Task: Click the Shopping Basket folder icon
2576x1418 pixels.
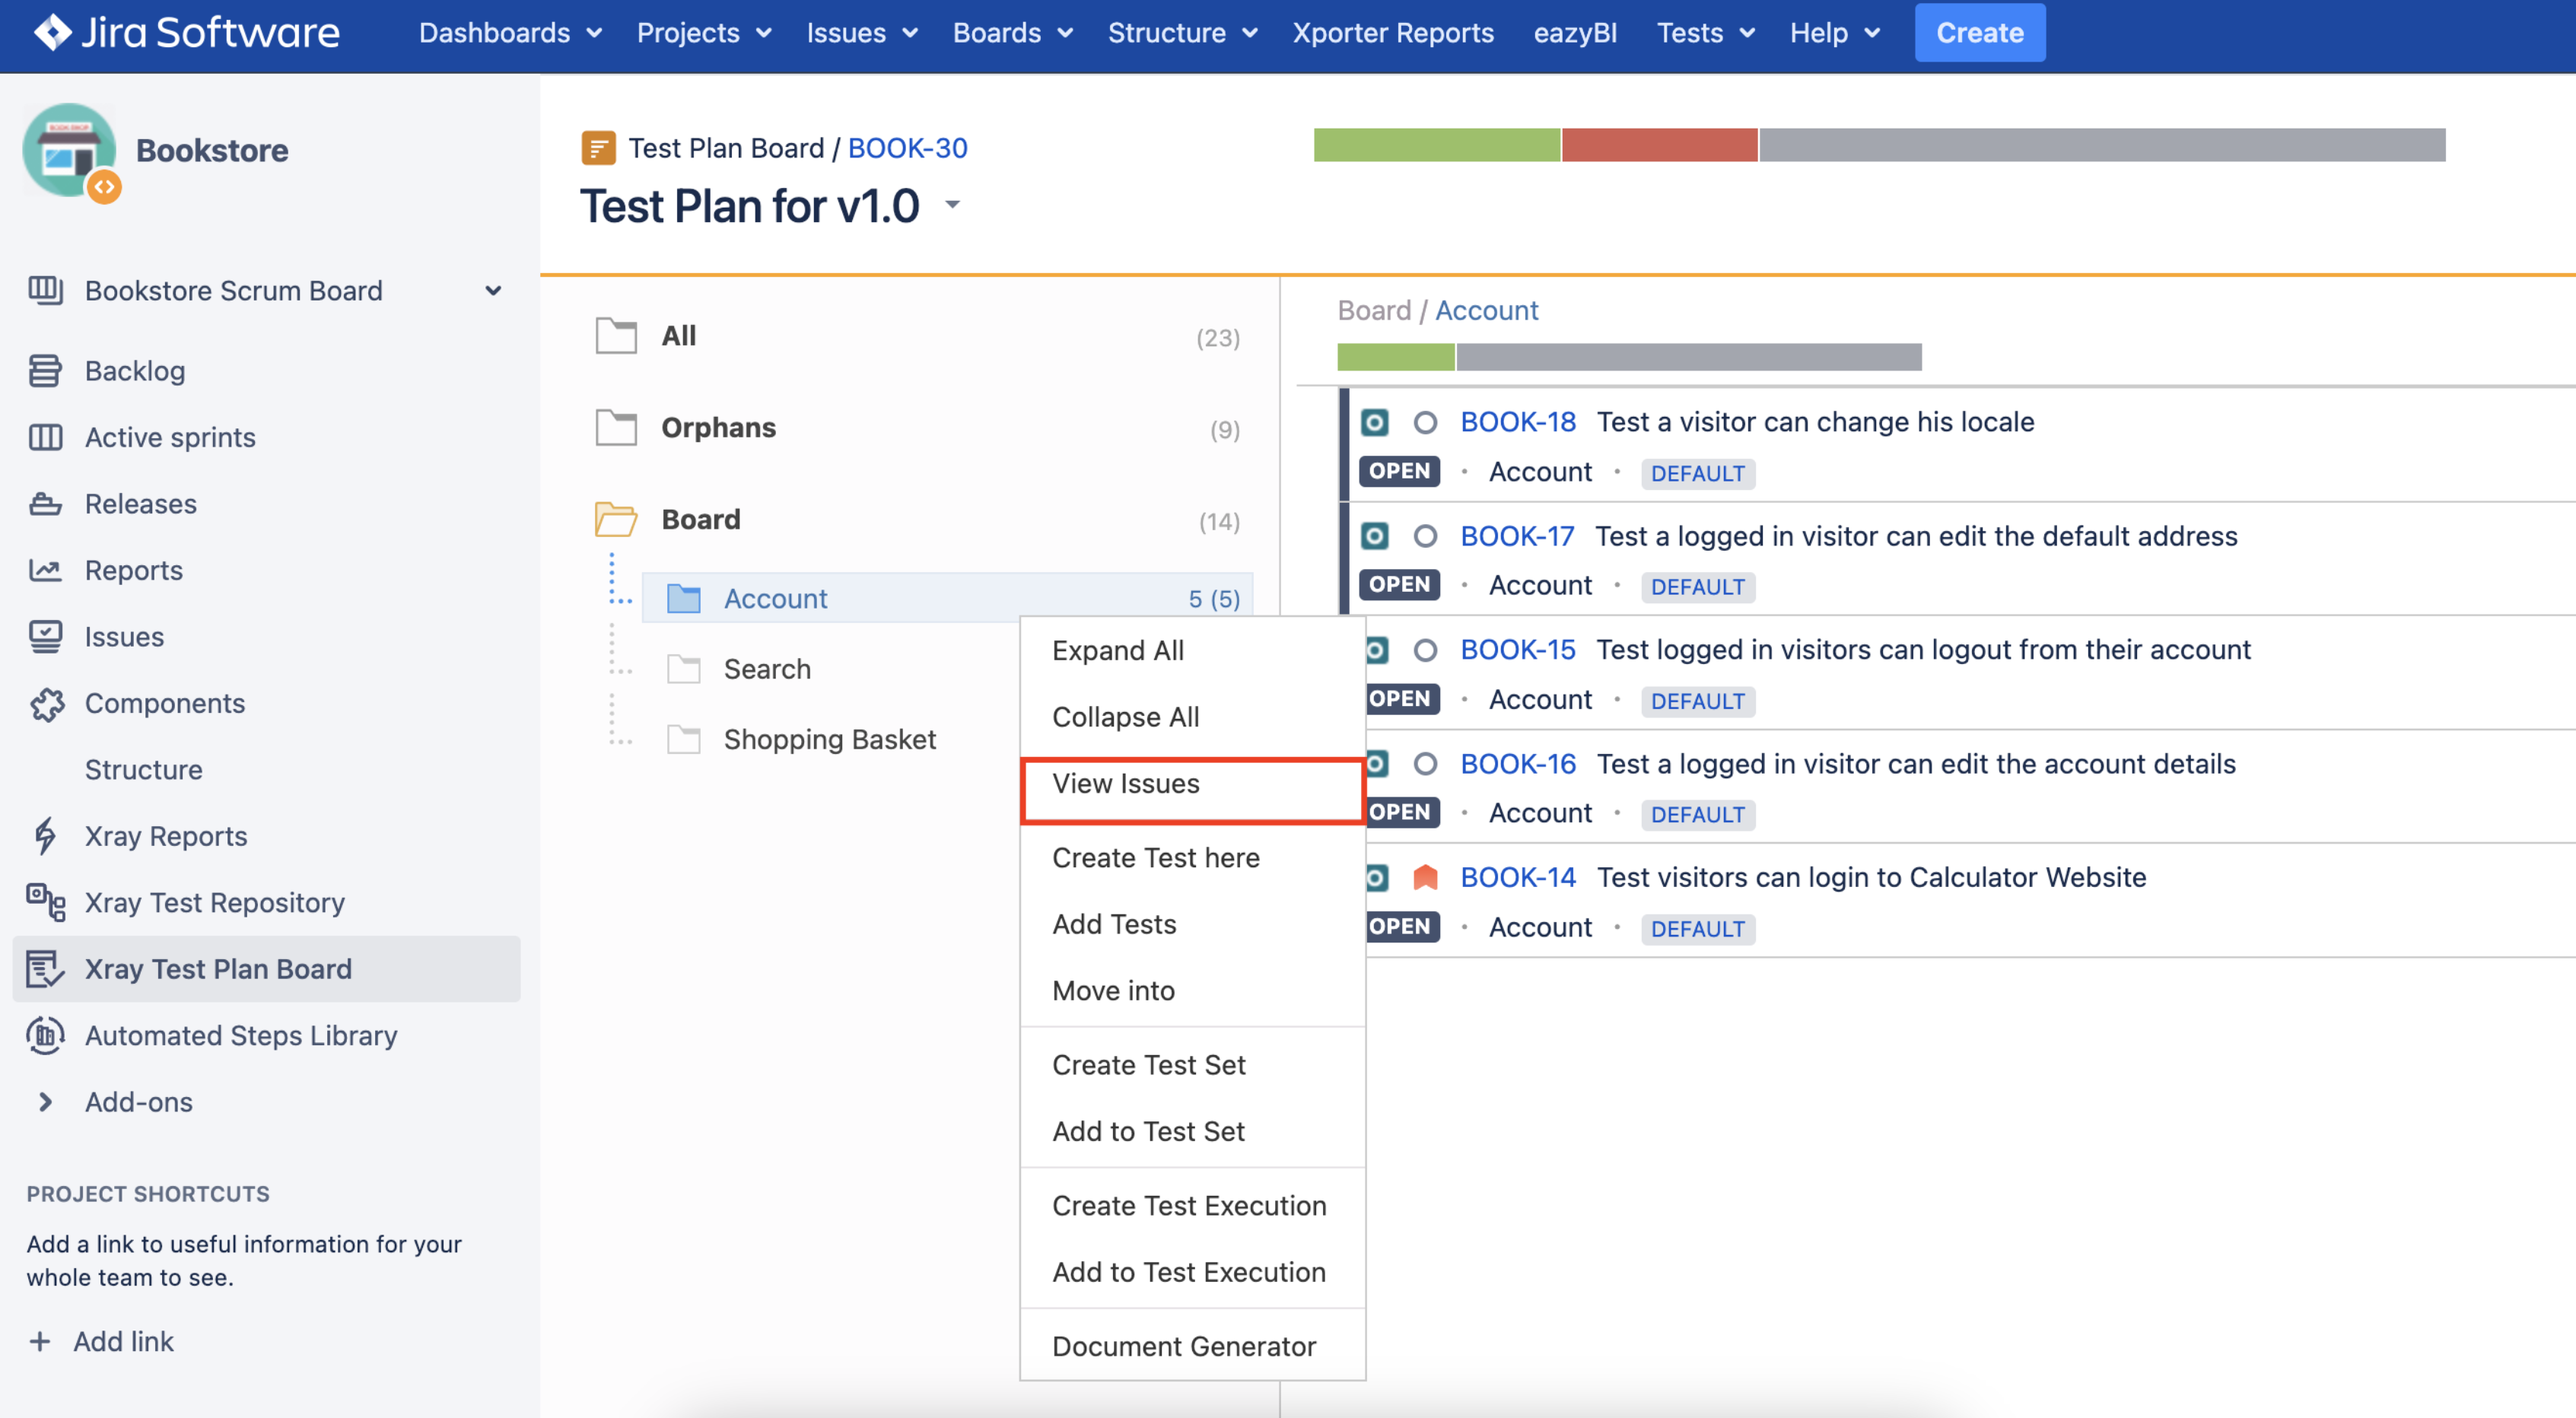Action: pyautogui.click(x=684, y=739)
